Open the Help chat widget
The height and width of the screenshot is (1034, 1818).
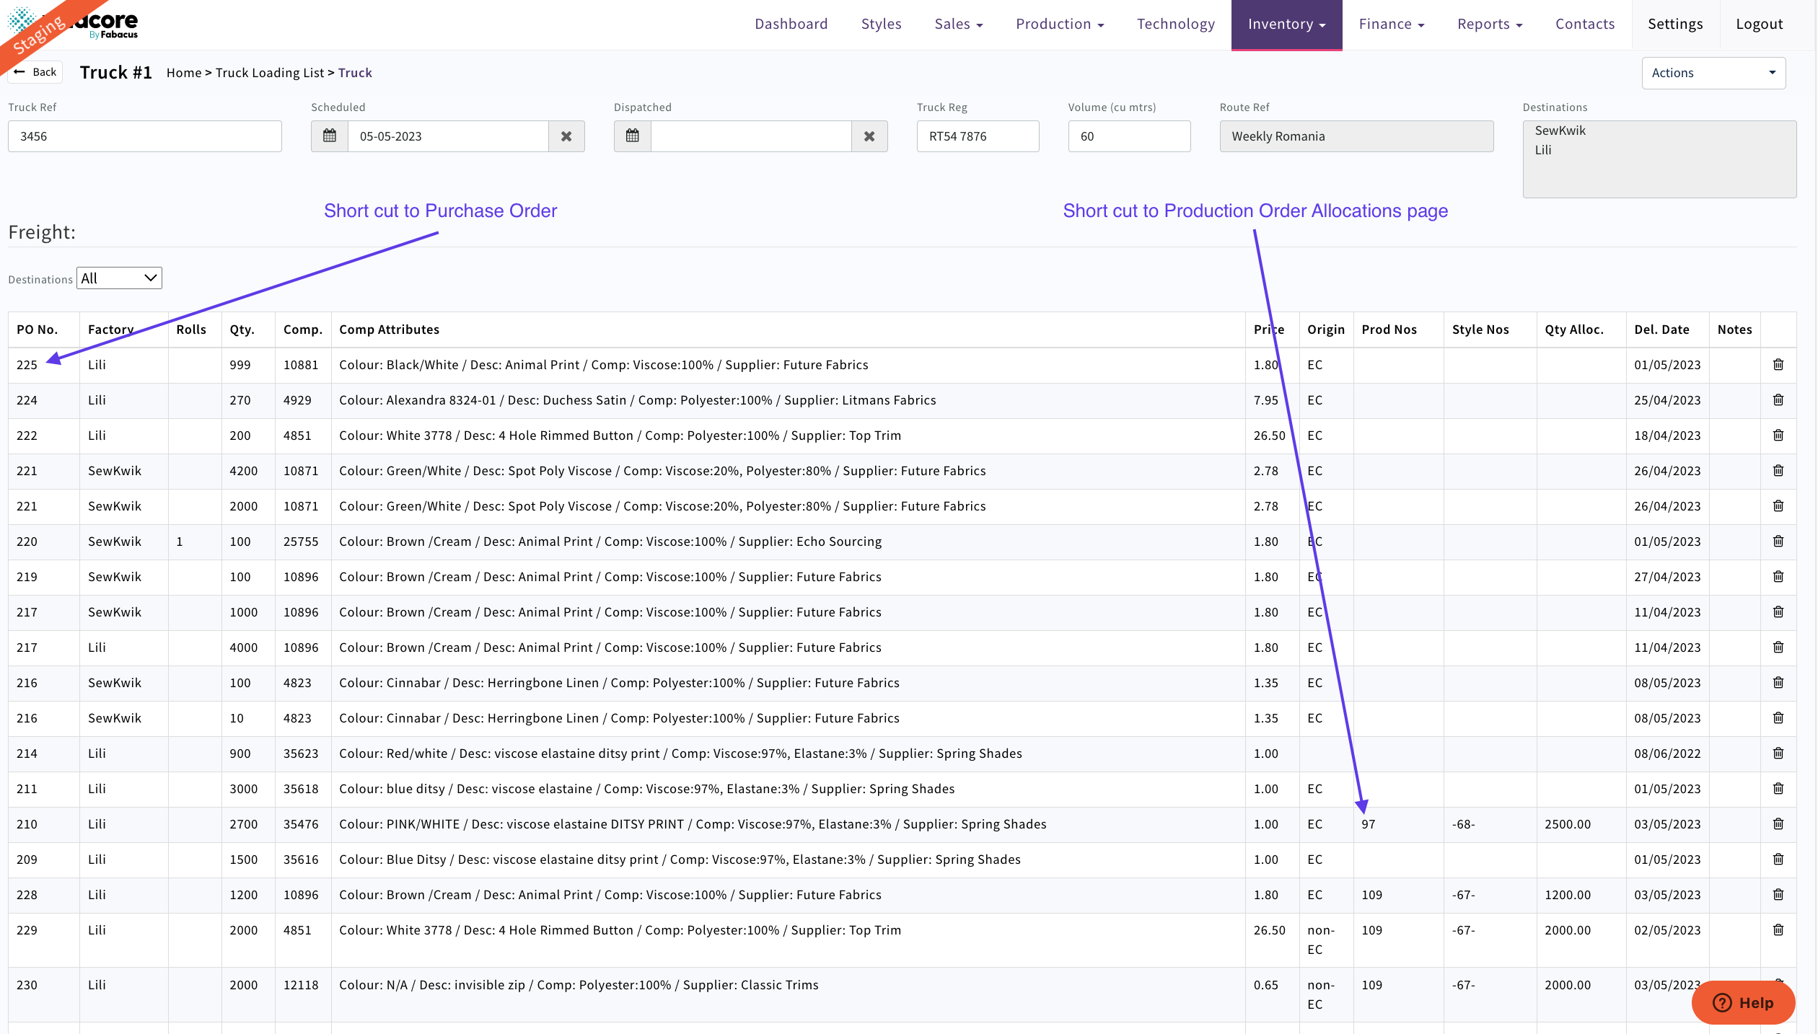point(1743,1003)
